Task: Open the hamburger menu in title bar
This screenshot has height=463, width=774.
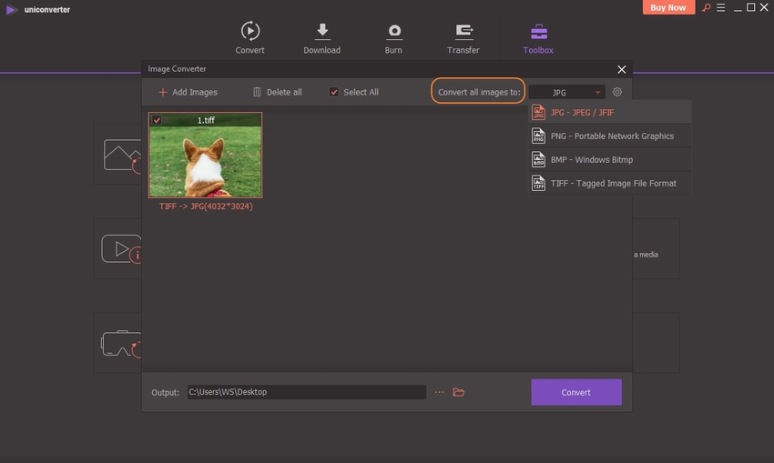Action: tap(719, 8)
